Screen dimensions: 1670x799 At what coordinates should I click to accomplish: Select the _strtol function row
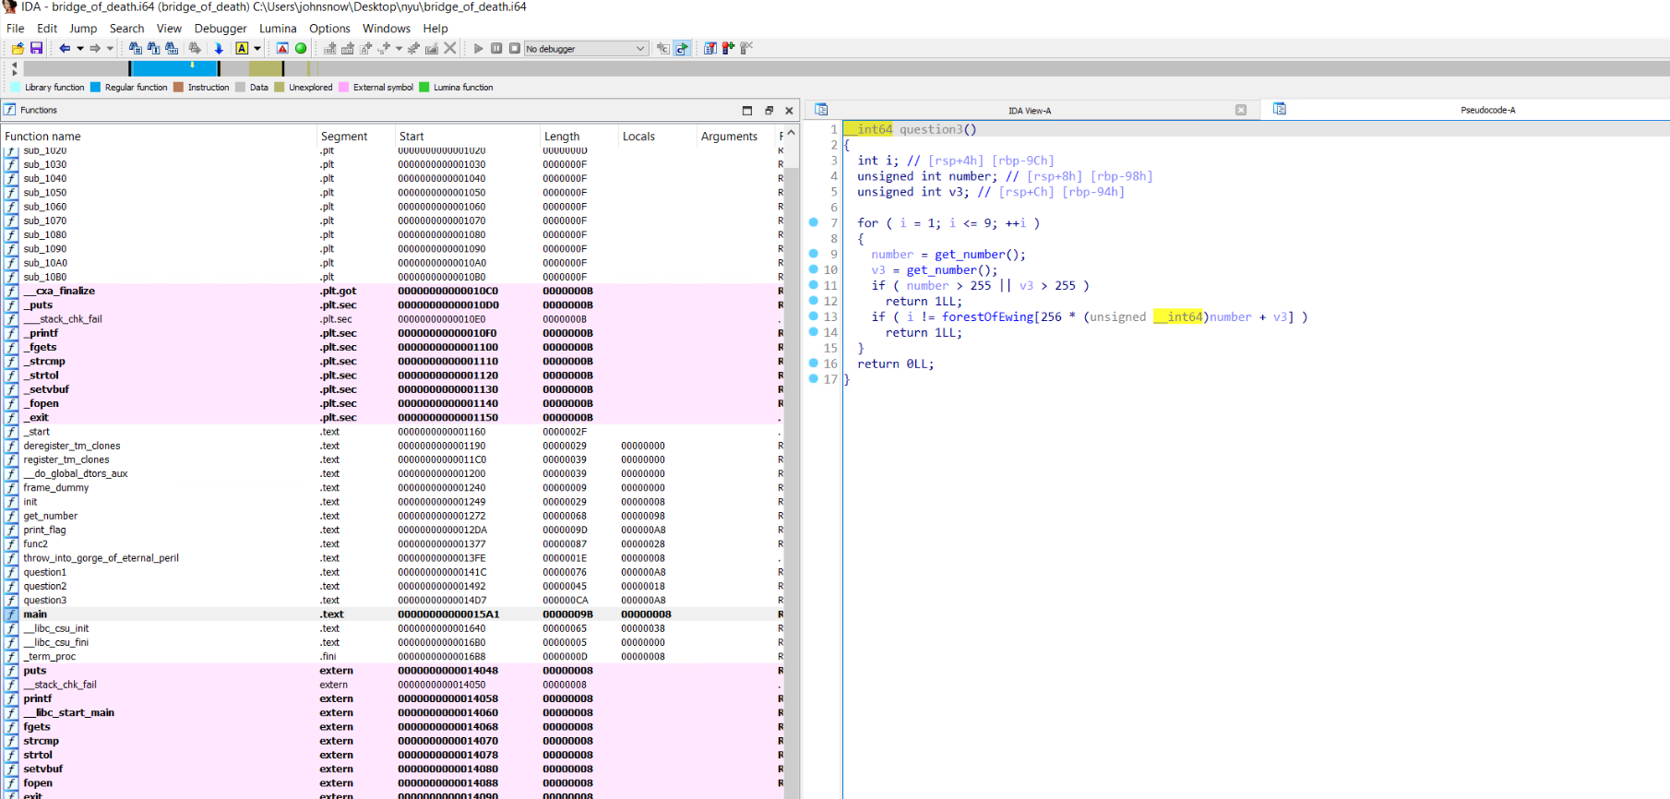393,376
